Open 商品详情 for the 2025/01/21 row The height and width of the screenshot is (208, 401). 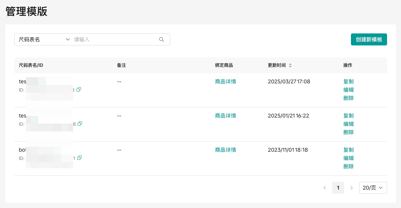pos(226,116)
